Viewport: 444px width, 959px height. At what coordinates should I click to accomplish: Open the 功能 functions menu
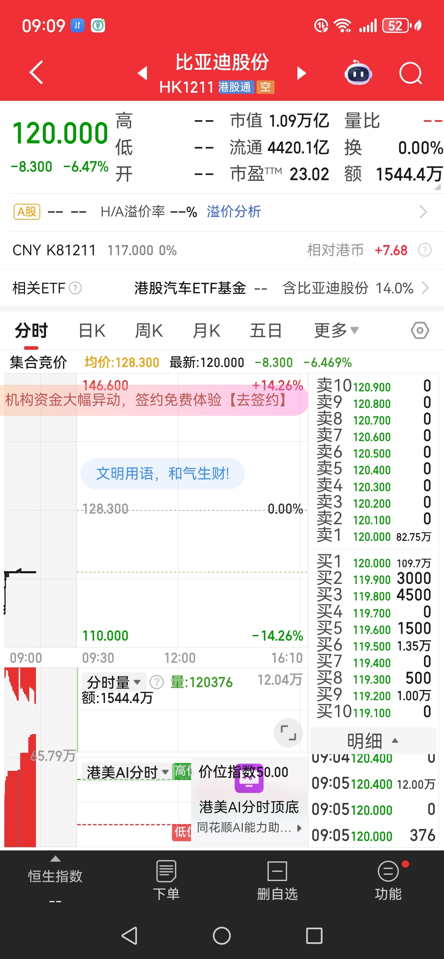(x=388, y=880)
